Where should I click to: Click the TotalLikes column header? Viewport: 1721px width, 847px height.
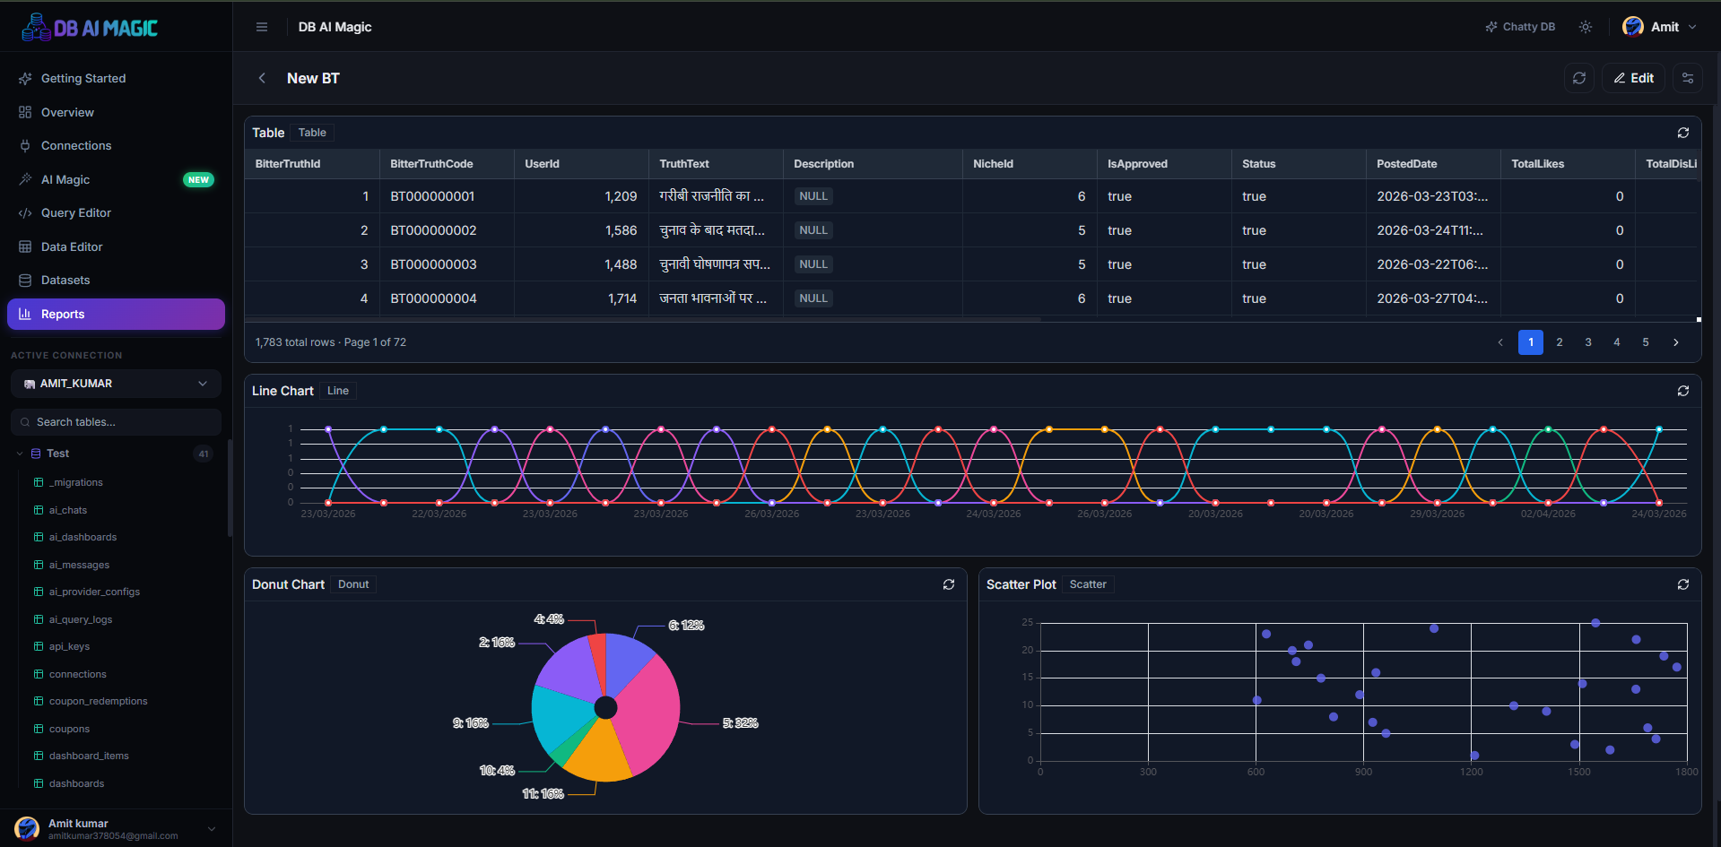(x=1568, y=164)
